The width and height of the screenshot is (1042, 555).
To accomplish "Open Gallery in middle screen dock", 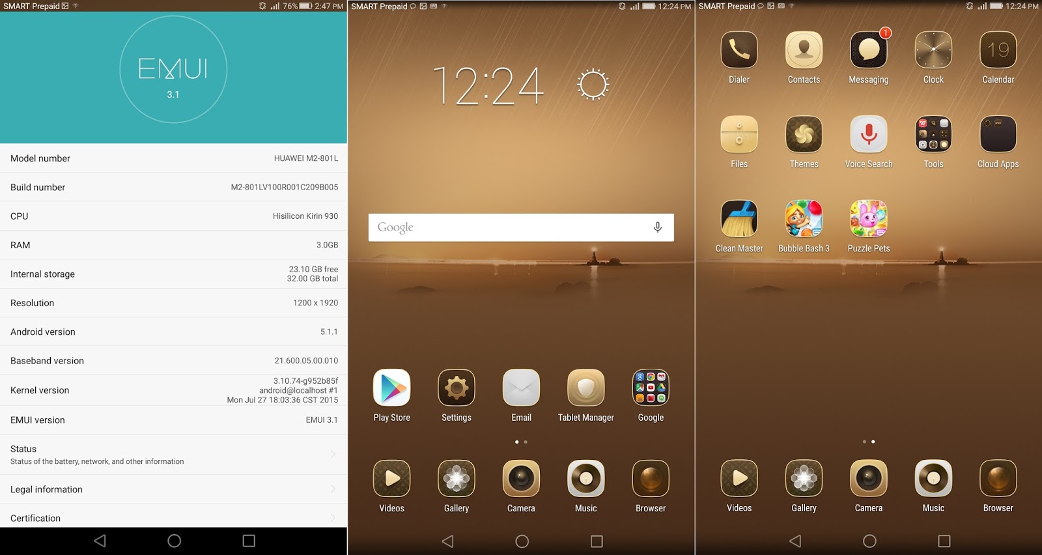I will tap(457, 479).
